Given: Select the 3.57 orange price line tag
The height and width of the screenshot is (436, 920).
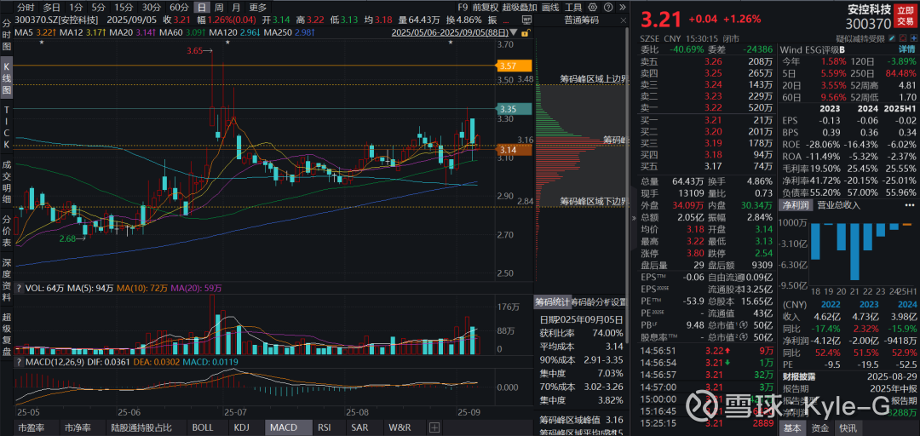Looking at the screenshot, I should pyautogui.click(x=514, y=66).
